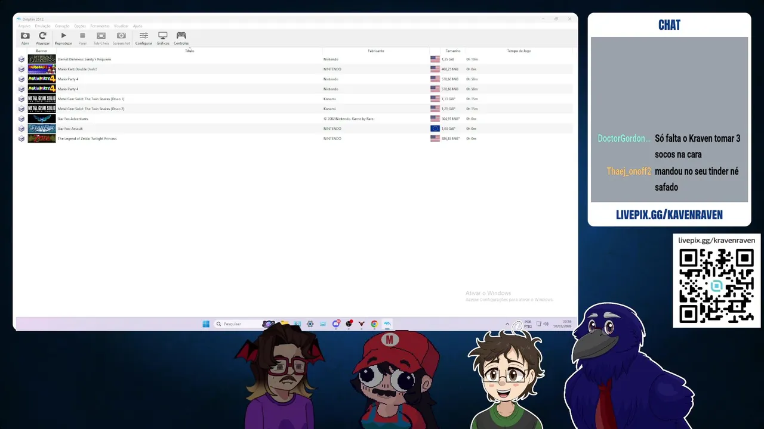Select the Mario Kart Double Dash banner
This screenshot has width=764, height=429.
[x=42, y=69]
